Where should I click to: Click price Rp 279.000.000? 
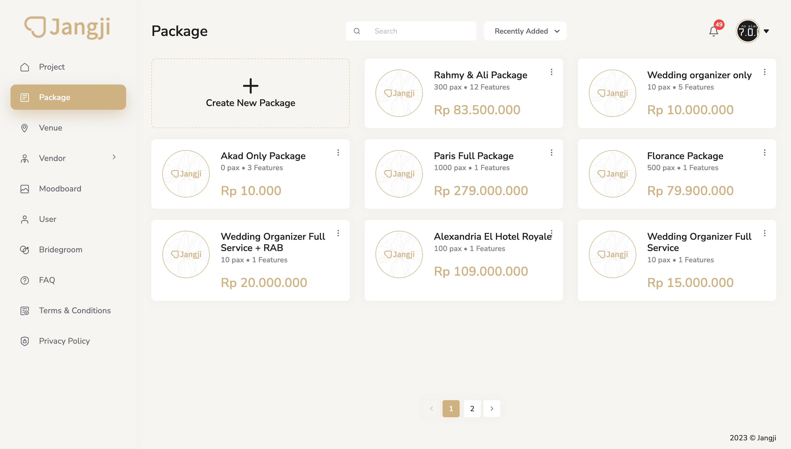click(x=481, y=191)
